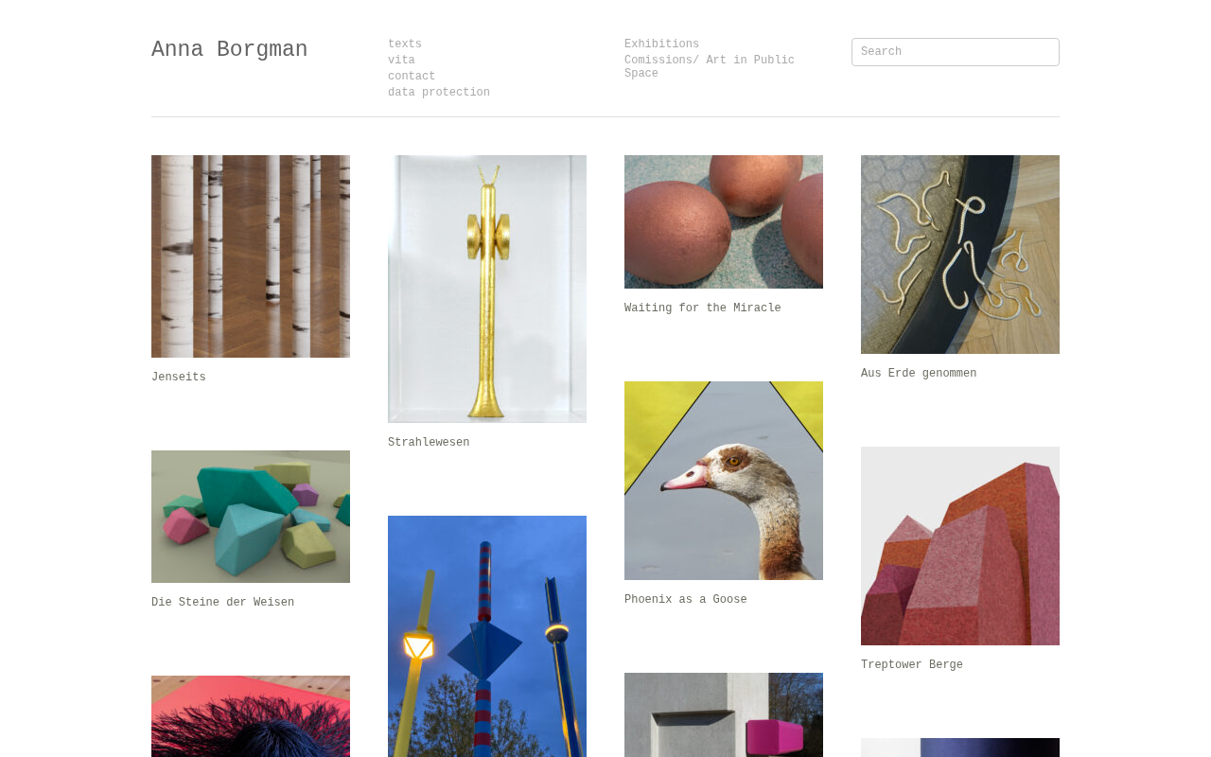Open the colorful street lamps image
This screenshot has width=1211, height=757.
[487, 636]
